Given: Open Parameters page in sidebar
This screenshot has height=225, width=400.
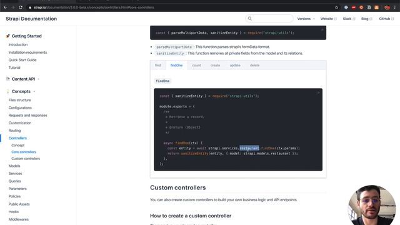Looking at the screenshot, I should click(x=17, y=189).
